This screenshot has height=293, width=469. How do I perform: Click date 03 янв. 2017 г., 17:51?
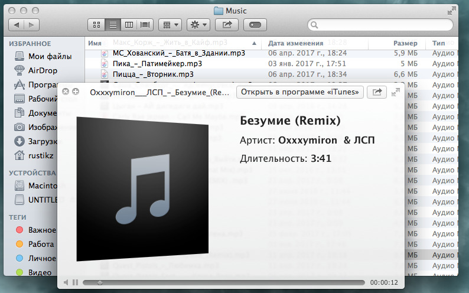(307, 64)
